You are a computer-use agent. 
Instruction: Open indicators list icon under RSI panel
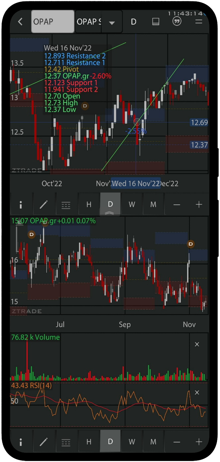click(x=66, y=442)
